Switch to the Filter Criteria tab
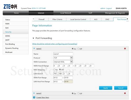The image size is (131, 100). click(x=57, y=19)
